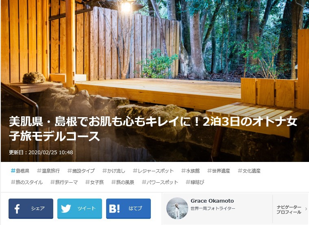Click the Grace Okamoto author name

tap(212, 201)
